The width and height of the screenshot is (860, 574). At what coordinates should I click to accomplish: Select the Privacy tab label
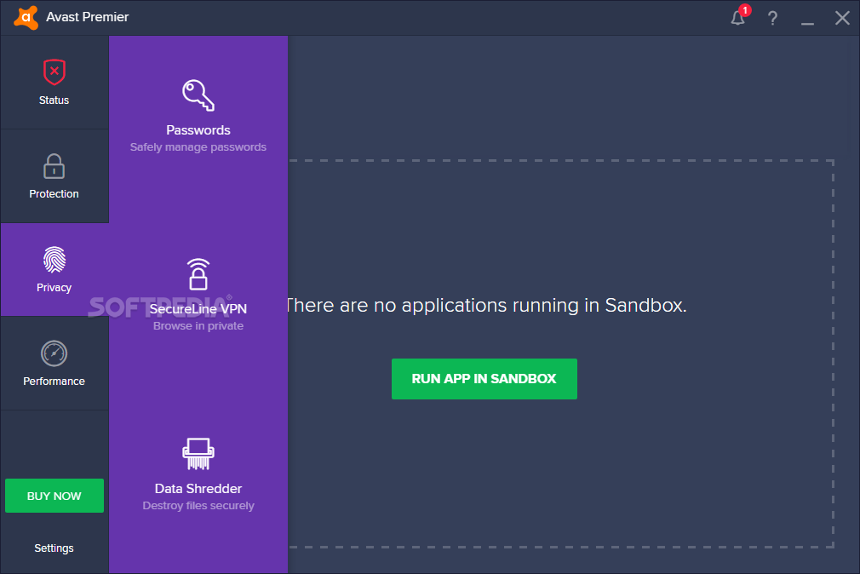point(54,288)
